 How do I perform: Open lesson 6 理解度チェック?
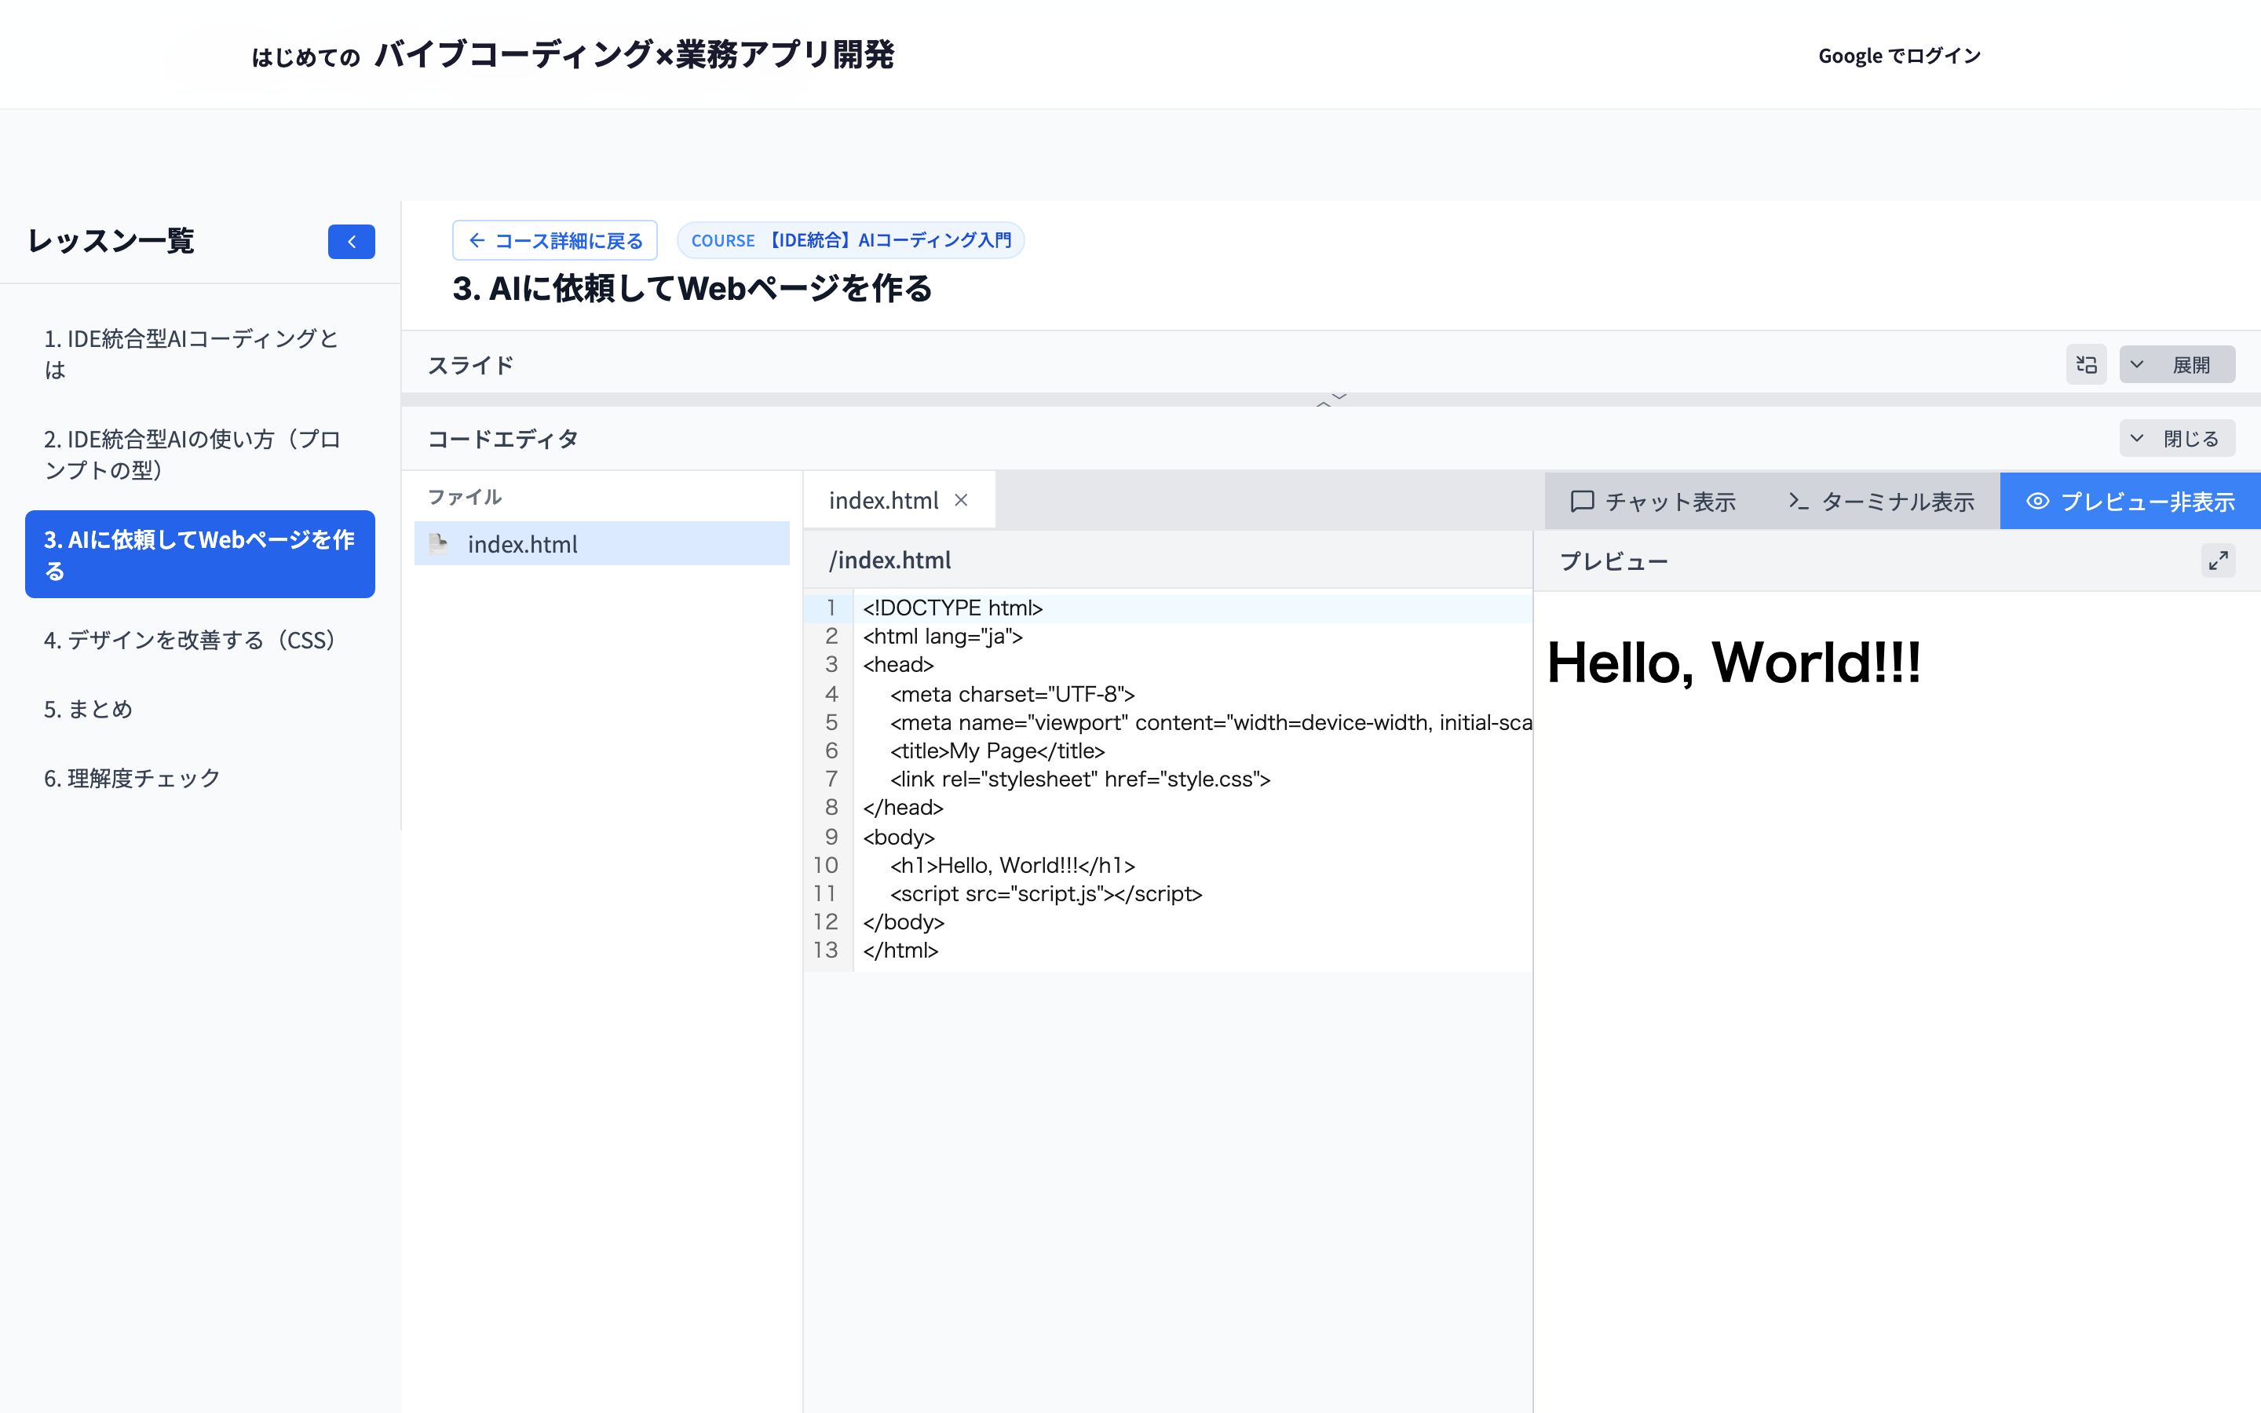(x=200, y=779)
